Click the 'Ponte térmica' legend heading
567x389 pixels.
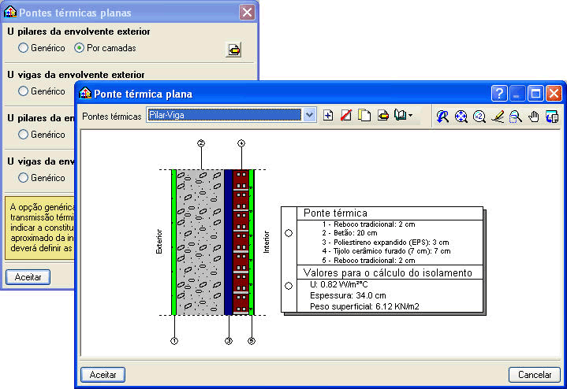click(335, 213)
